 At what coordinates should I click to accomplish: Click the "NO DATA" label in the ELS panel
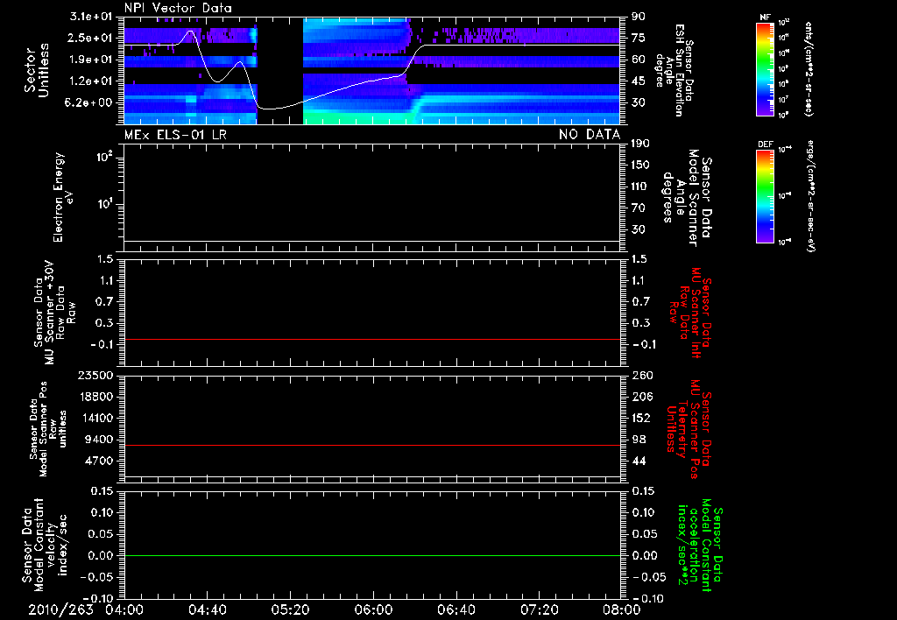click(x=590, y=134)
